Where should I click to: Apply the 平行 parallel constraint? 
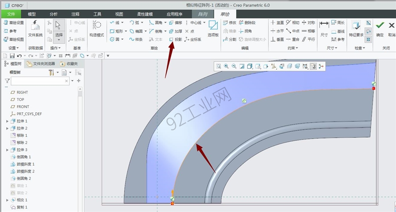click(x=308, y=40)
